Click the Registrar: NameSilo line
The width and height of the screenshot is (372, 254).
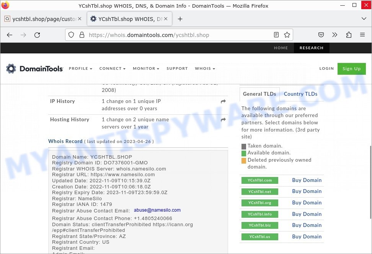tap(77, 198)
